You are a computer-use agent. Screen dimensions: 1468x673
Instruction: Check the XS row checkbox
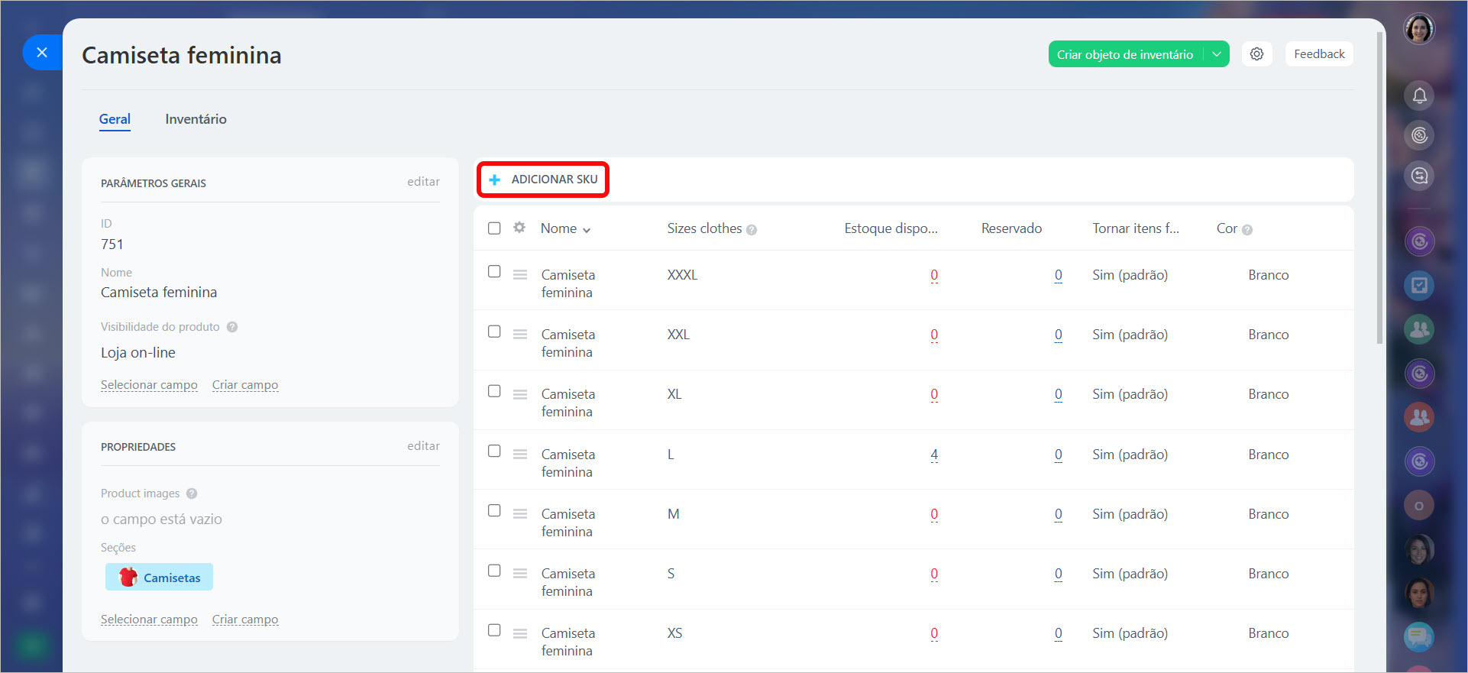tap(494, 630)
